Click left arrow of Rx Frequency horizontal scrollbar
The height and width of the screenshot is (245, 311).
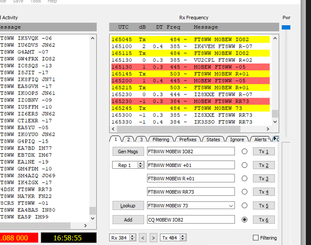(x=113, y=129)
